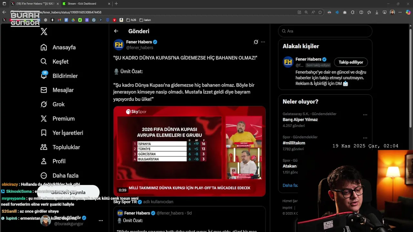Open Copilot icon in browser toolbar

[408, 12]
